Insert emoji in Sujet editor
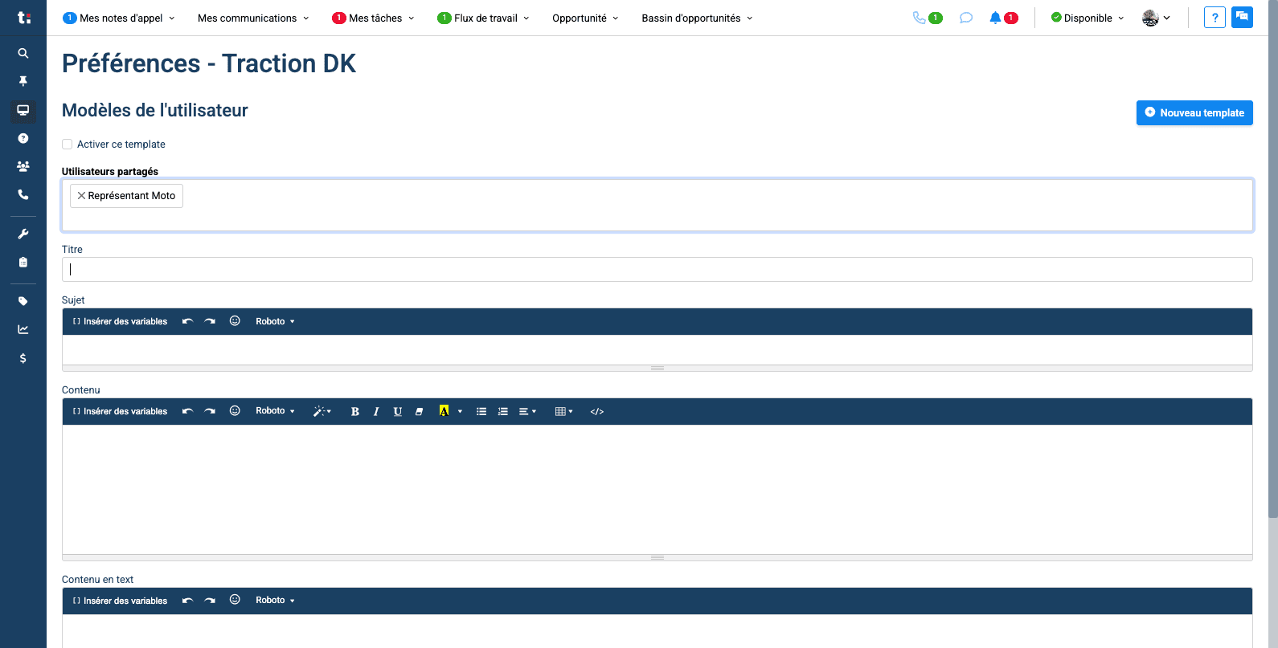The width and height of the screenshot is (1278, 648). [x=235, y=321]
